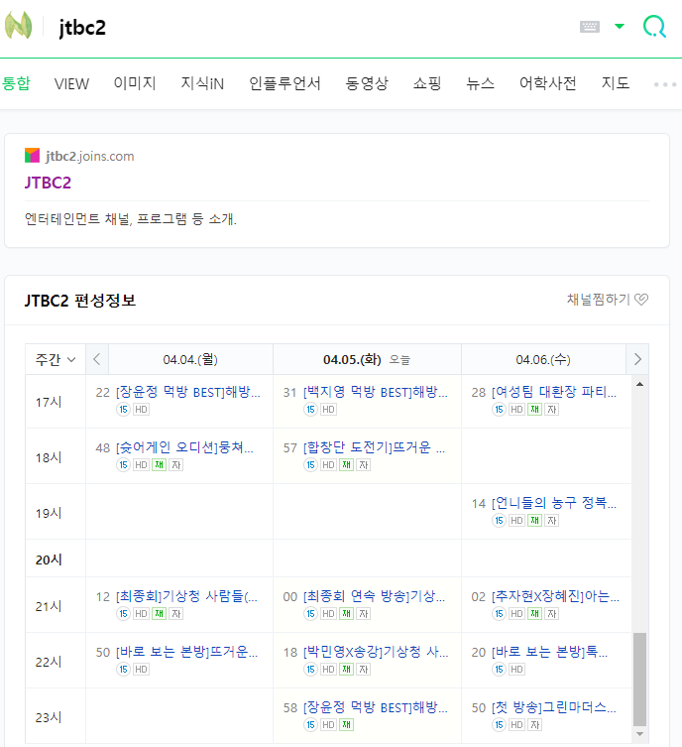Open the 주간 view dropdown
This screenshot has height=747, width=682.
pyautogui.click(x=56, y=359)
